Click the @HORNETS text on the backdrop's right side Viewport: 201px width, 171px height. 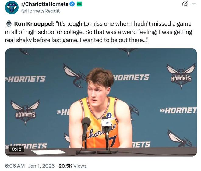178,110
